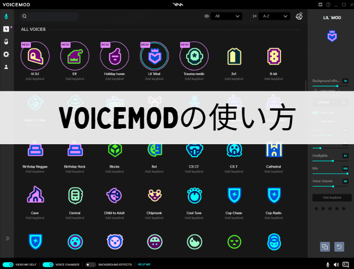Toggle Background Effects switch
The width and height of the screenshot is (354, 269).
pyautogui.click(x=90, y=264)
